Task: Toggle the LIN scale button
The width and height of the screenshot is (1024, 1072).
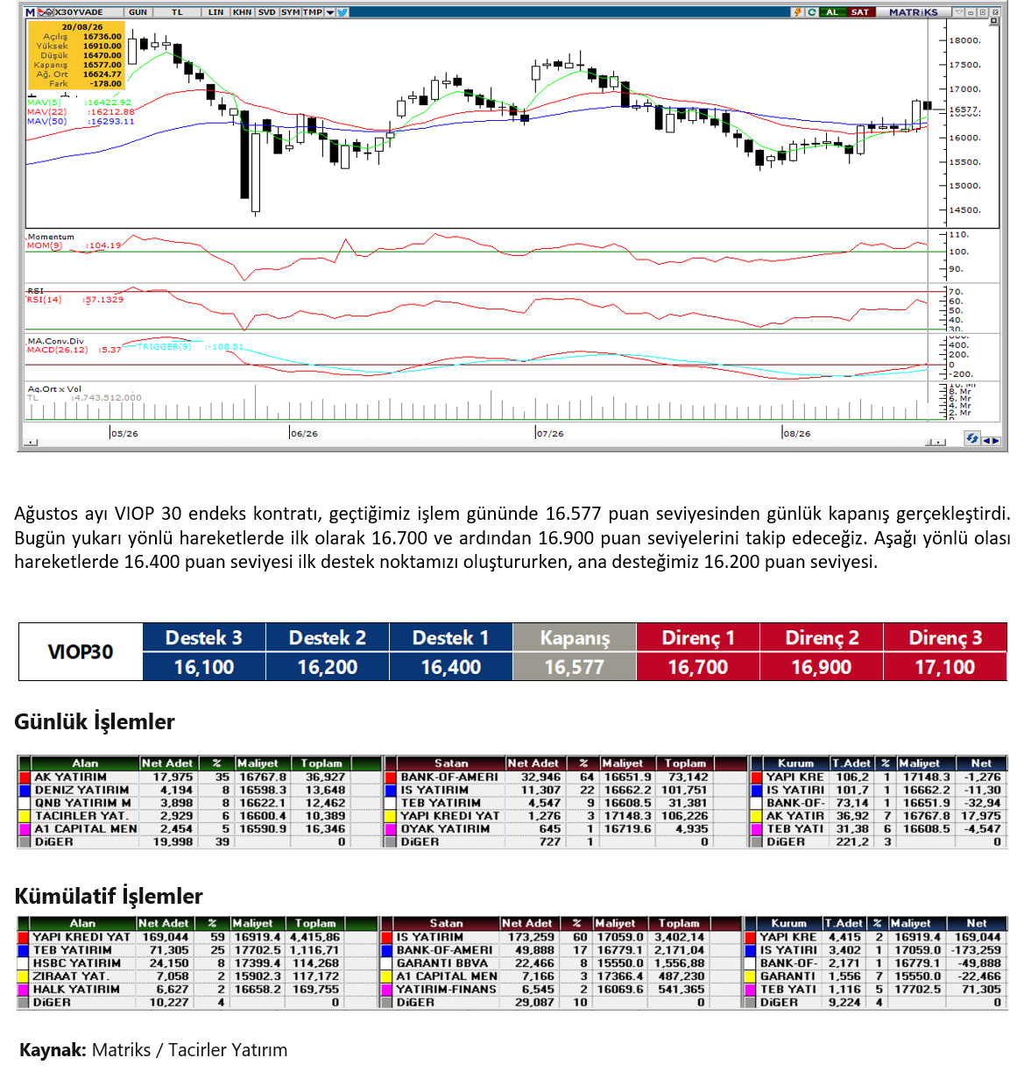Action: [x=215, y=12]
